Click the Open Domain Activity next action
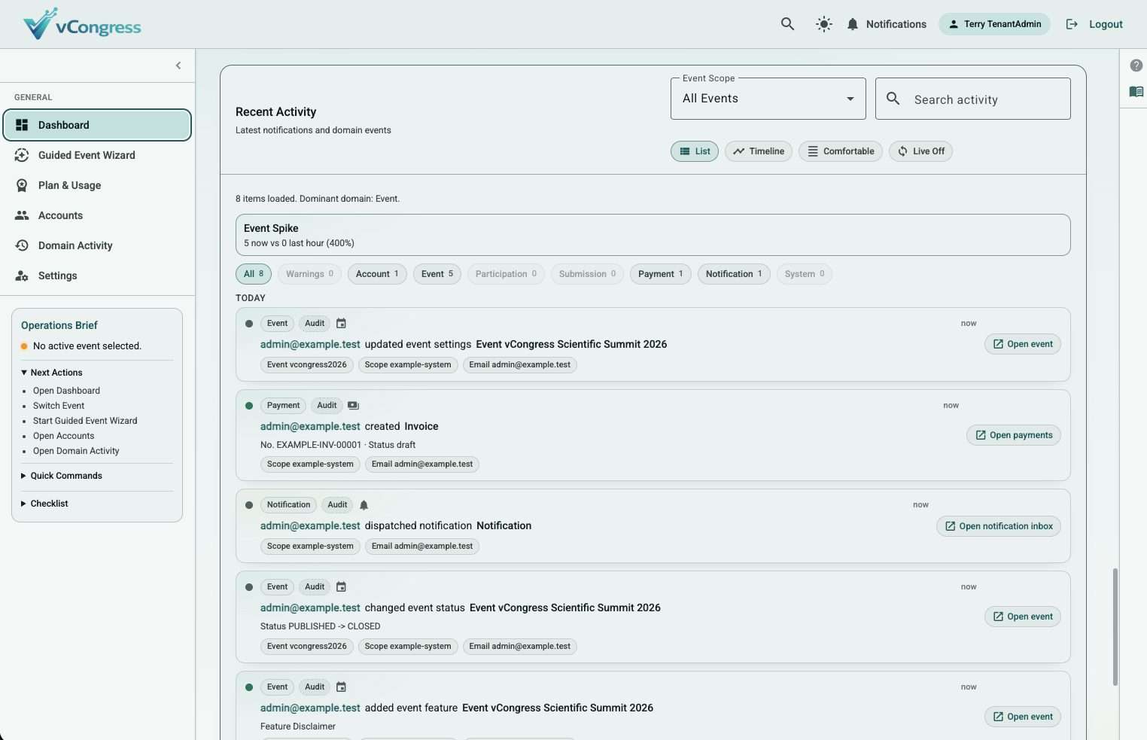The height and width of the screenshot is (740, 1147). pyautogui.click(x=76, y=451)
